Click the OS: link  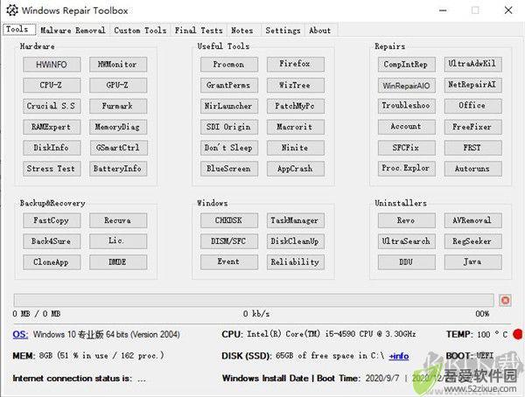tap(20, 334)
